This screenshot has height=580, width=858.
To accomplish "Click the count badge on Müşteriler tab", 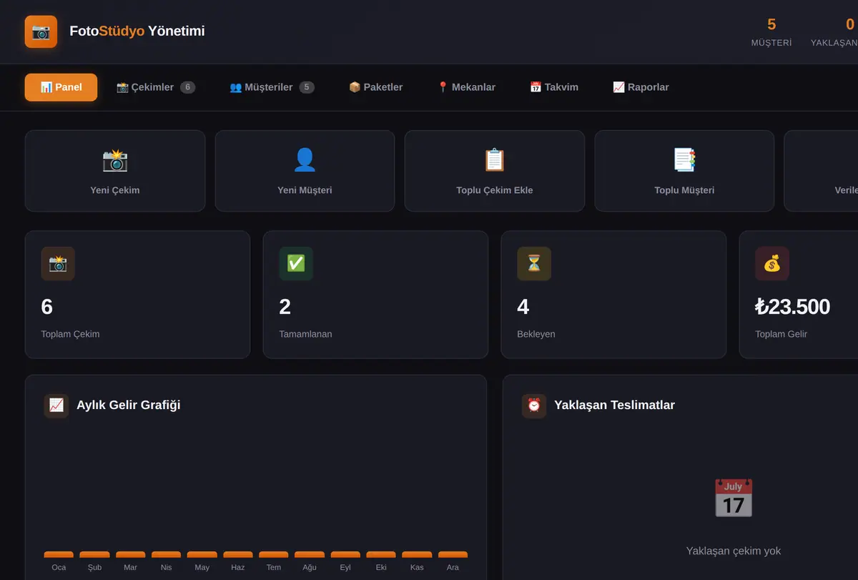I will tap(307, 87).
